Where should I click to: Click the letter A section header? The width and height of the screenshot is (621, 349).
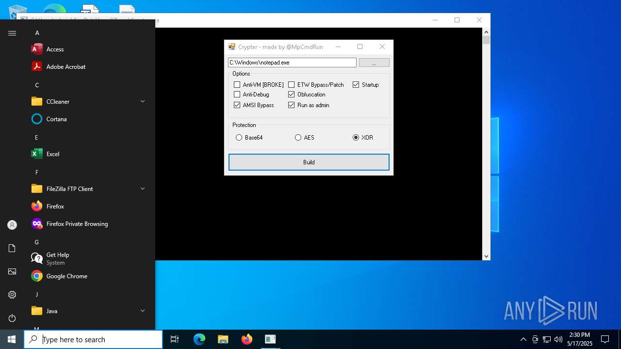point(37,33)
